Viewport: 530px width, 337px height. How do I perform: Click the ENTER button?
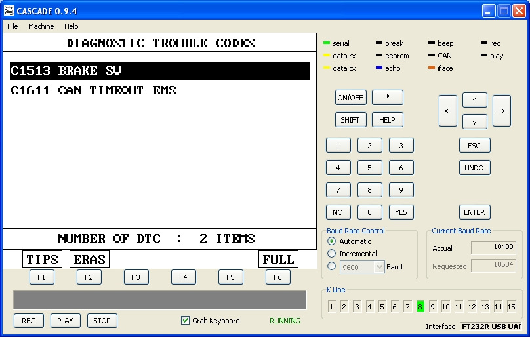click(474, 212)
